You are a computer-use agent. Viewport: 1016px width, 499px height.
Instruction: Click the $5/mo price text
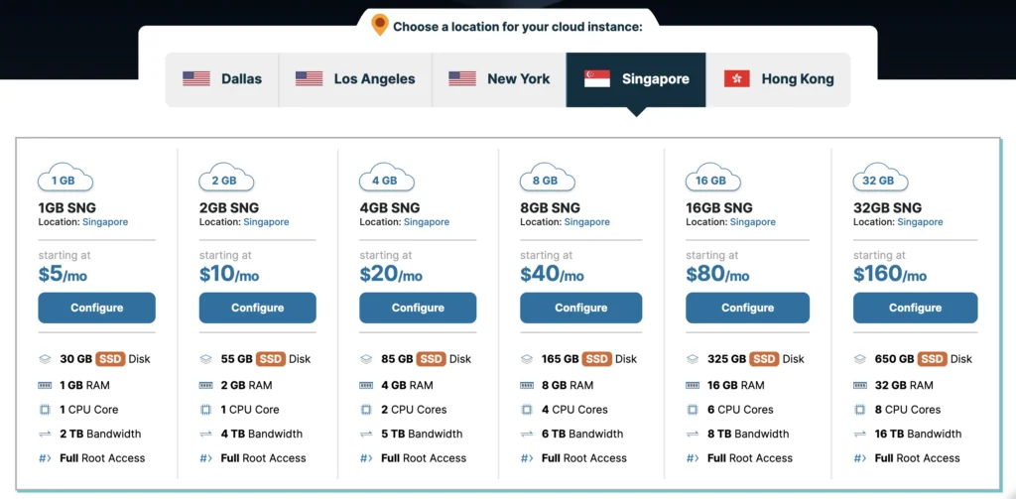(63, 275)
